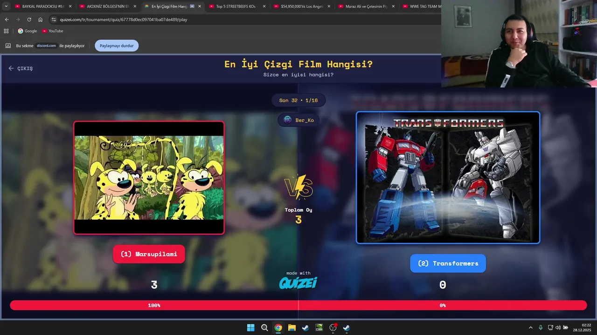597x335 pixels.
Task: Open the Windows Start menu
Action: point(250,328)
